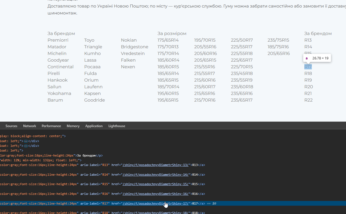This screenshot has width=346, height=214.
Task: Open the Matador brand link
Action: point(57,47)
